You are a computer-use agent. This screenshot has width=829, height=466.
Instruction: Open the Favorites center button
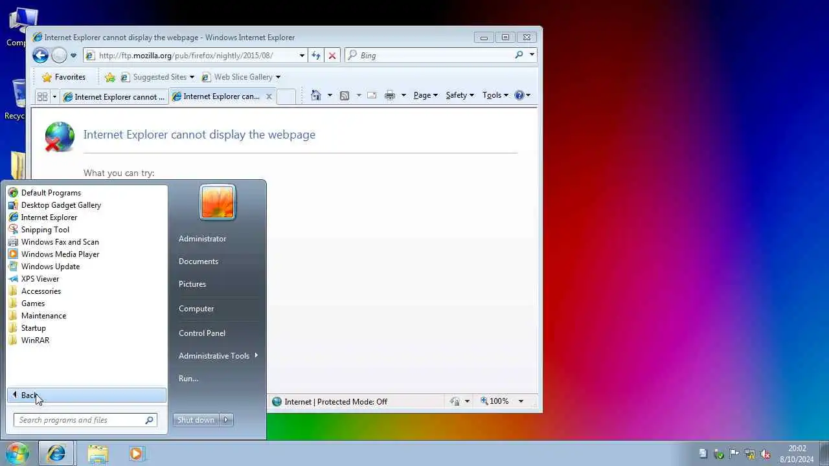click(63, 77)
